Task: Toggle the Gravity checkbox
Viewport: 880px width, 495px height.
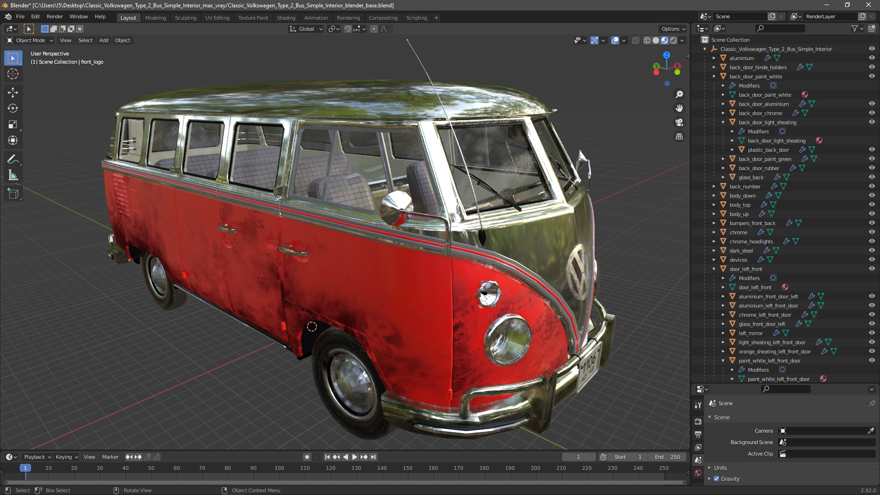Action: pyautogui.click(x=716, y=479)
